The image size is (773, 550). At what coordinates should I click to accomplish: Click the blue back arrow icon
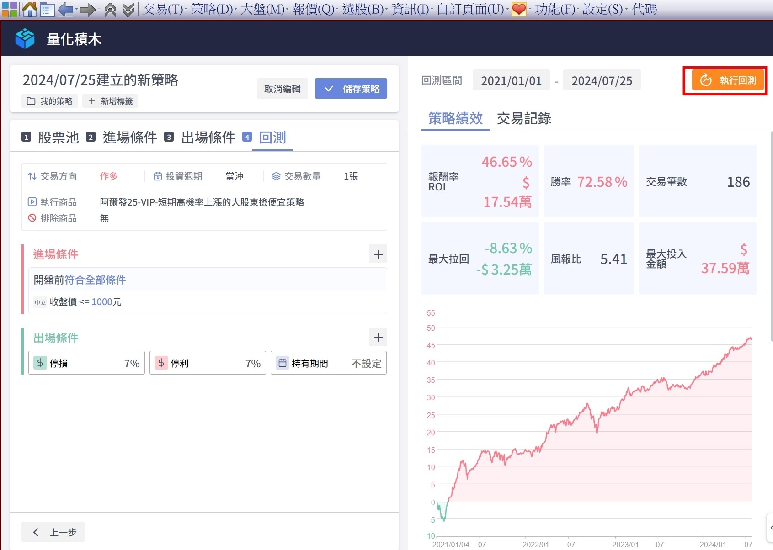[x=66, y=9]
